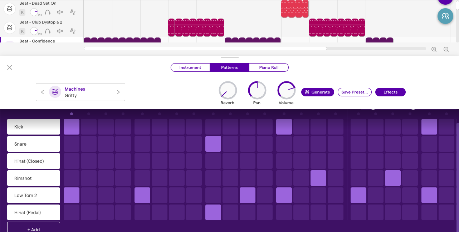Click the next instrument chevron beside Gritty
Viewport: 459px width, 232px height.
[x=118, y=92]
